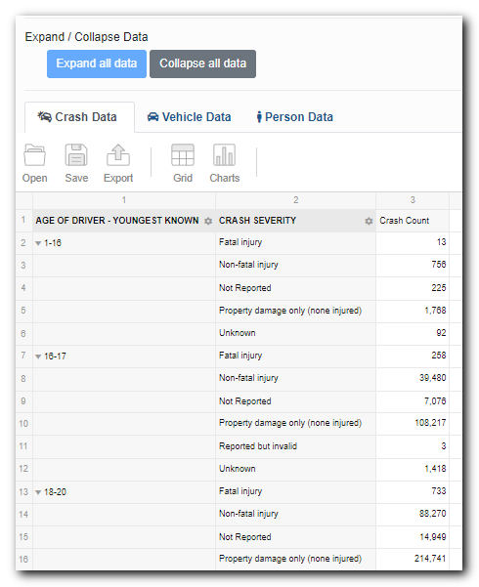Open Crash Severity column settings gear
This screenshot has width=479, height=587.
coord(369,222)
